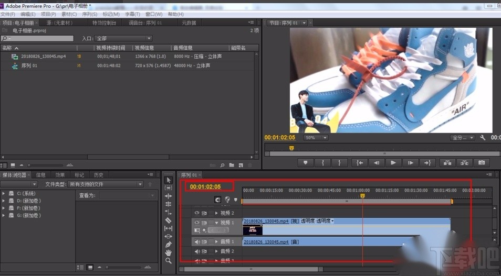The width and height of the screenshot is (501, 276).
Task: Click the Extract button
Action: coord(464,162)
